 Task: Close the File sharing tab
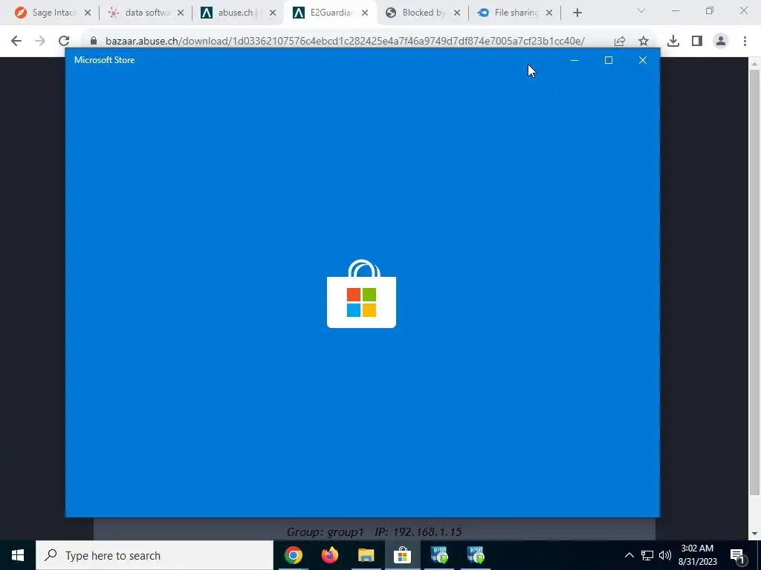click(x=549, y=13)
